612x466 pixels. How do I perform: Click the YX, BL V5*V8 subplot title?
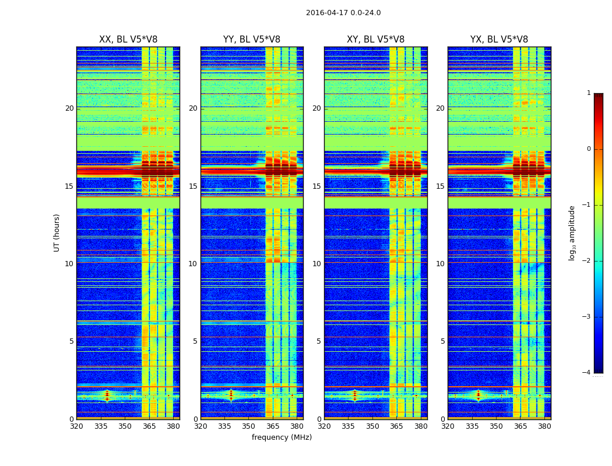[x=499, y=40]
